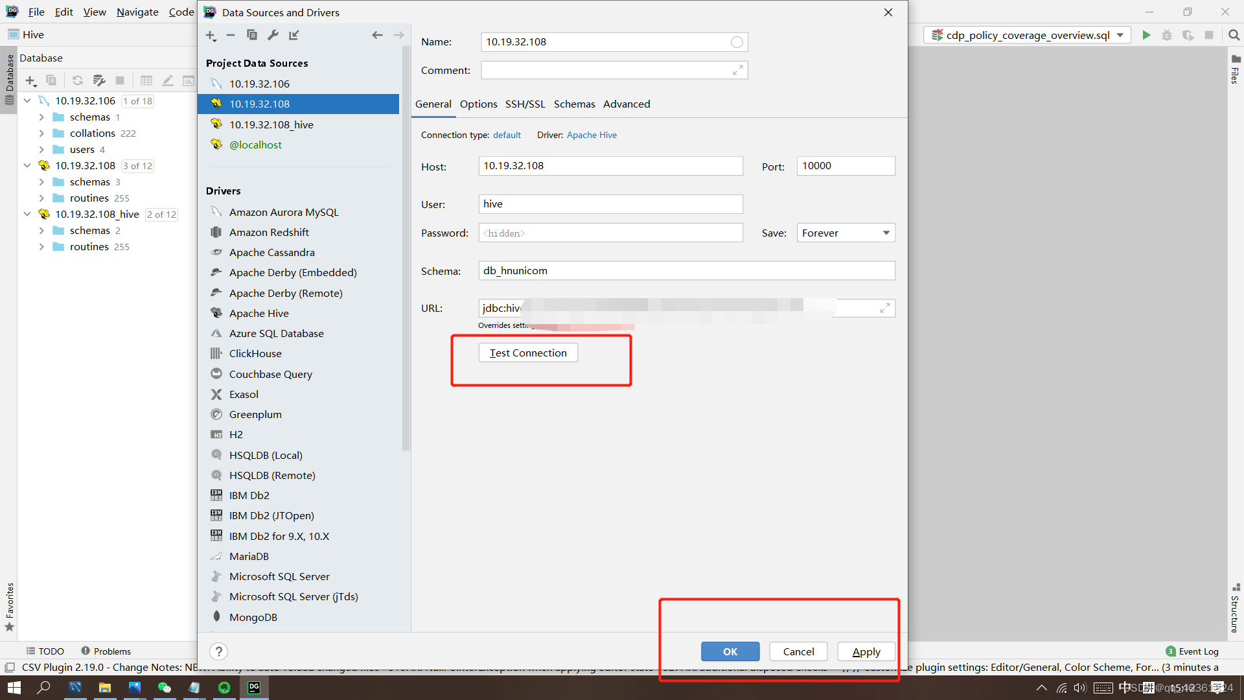Collapse the 10.19.32.106 tree node
Image resolution: width=1244 pixels, height=700 pixels.
pyautogui.click(x=27, y=101)
